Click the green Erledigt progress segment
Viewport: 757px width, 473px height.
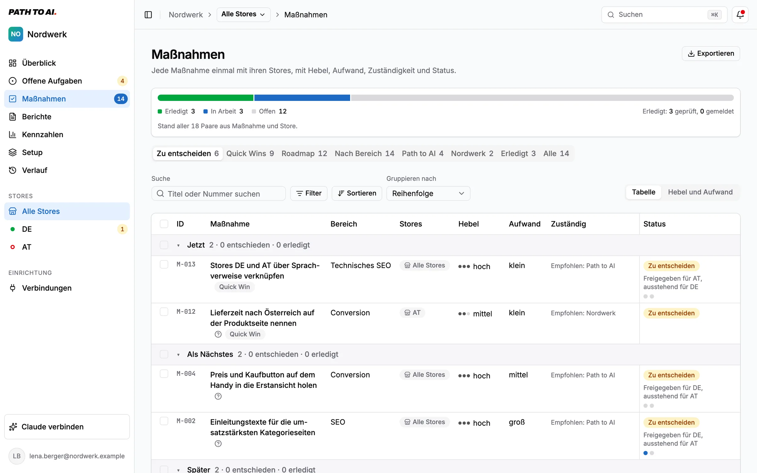(x=205, y=98)
